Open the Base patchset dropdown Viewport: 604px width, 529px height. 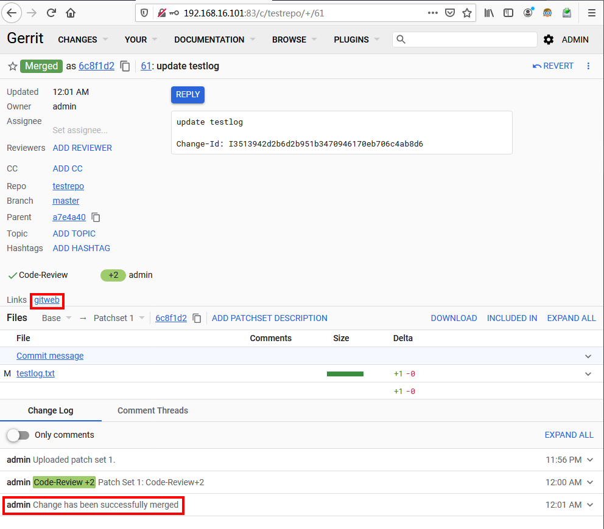click(x=57, y=318)
